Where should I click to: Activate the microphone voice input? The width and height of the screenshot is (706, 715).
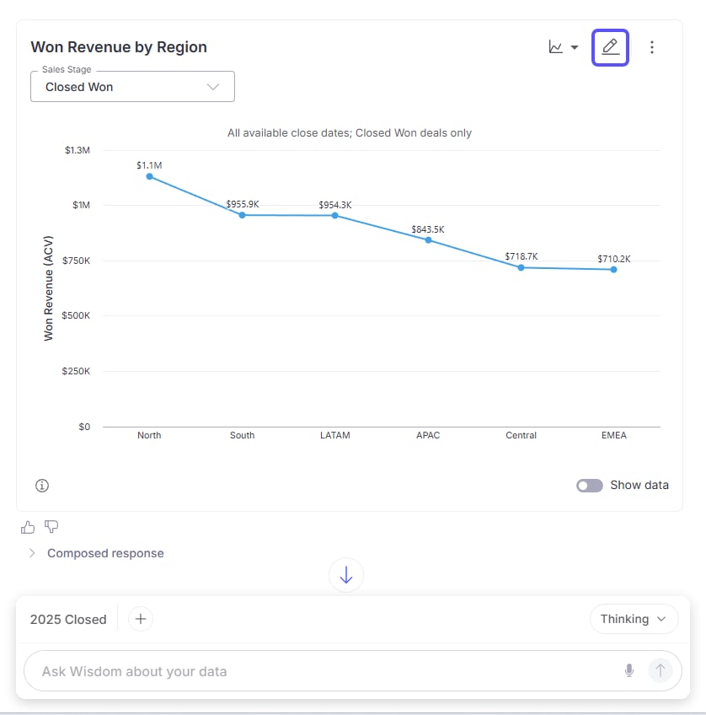pos(629,670)
